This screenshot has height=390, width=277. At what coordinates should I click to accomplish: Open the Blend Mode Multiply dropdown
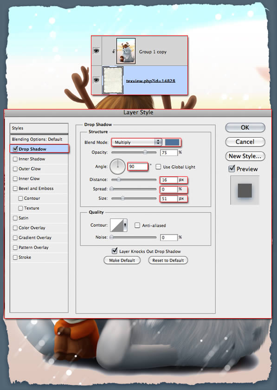tap(136, 142)
